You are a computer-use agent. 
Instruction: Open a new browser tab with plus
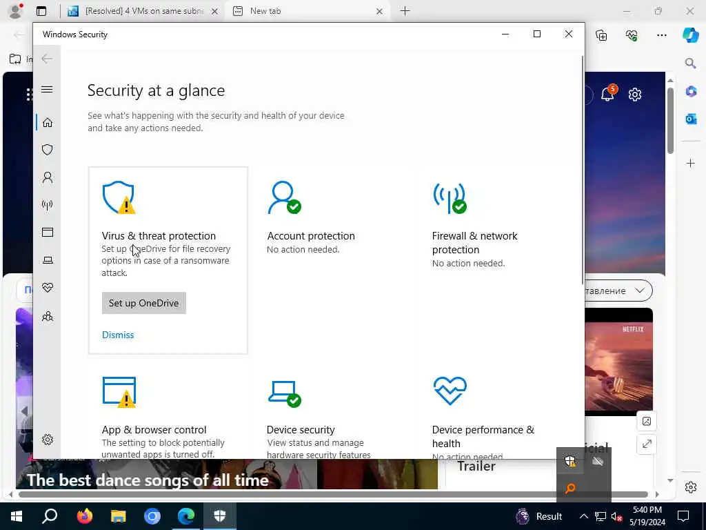[405, 11]
